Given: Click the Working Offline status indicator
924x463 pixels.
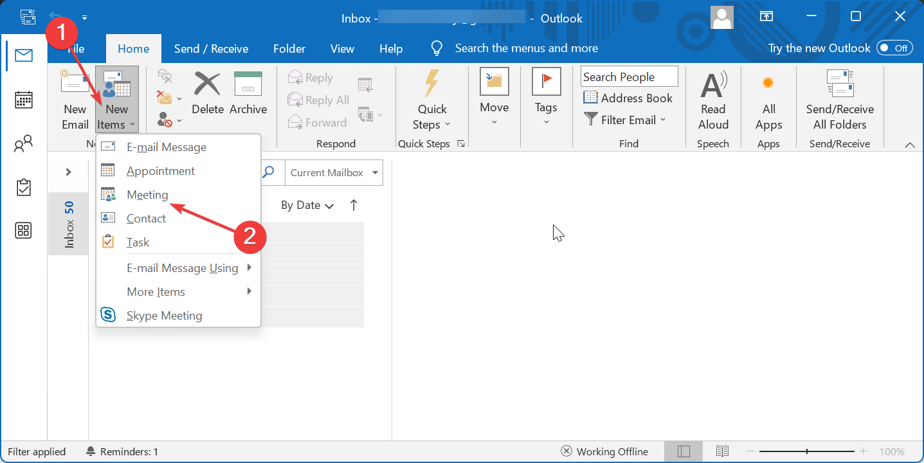Looking at the screenshot, I should (604, 451).
